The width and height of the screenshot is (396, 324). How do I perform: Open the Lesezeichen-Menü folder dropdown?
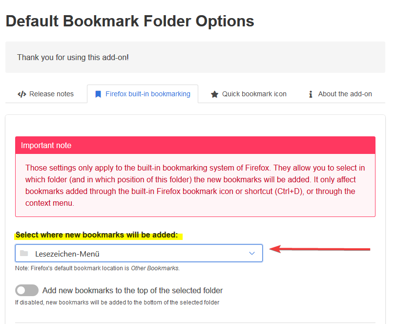(x=139, y=254)
